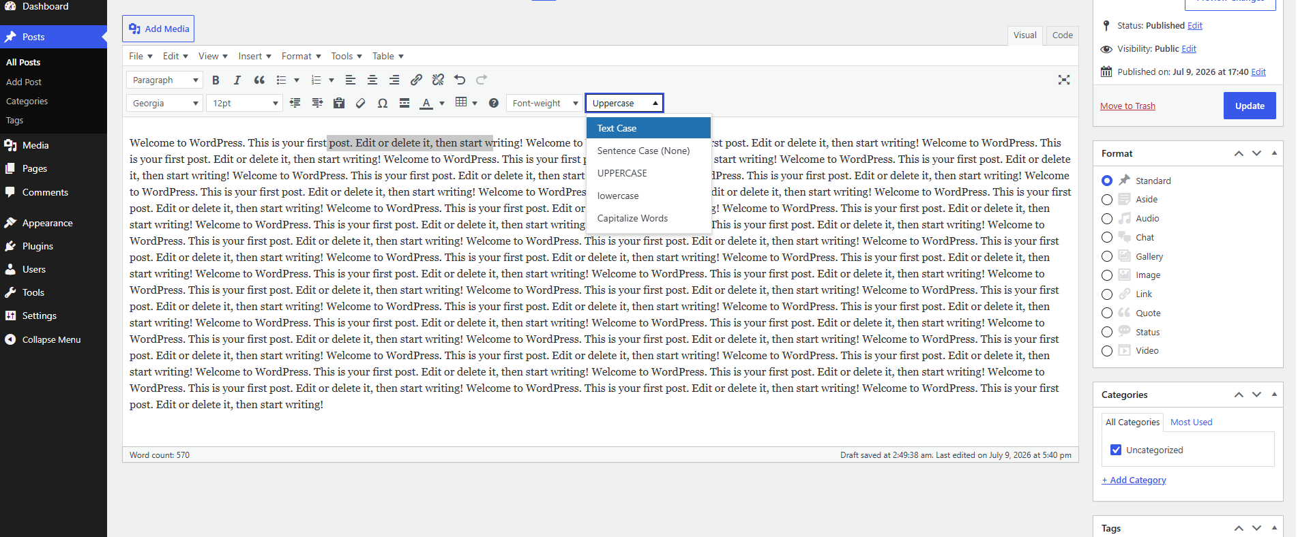Apply the text color A button

pyautogui.click(x=426, y=103)
